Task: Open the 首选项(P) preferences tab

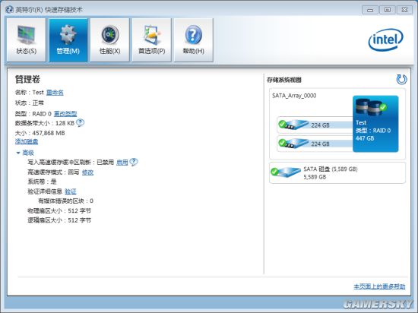Action: pos(151,40)
